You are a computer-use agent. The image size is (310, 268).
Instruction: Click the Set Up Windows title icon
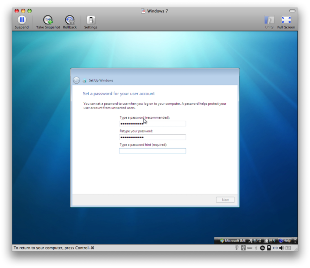click(x=85, y=80)
